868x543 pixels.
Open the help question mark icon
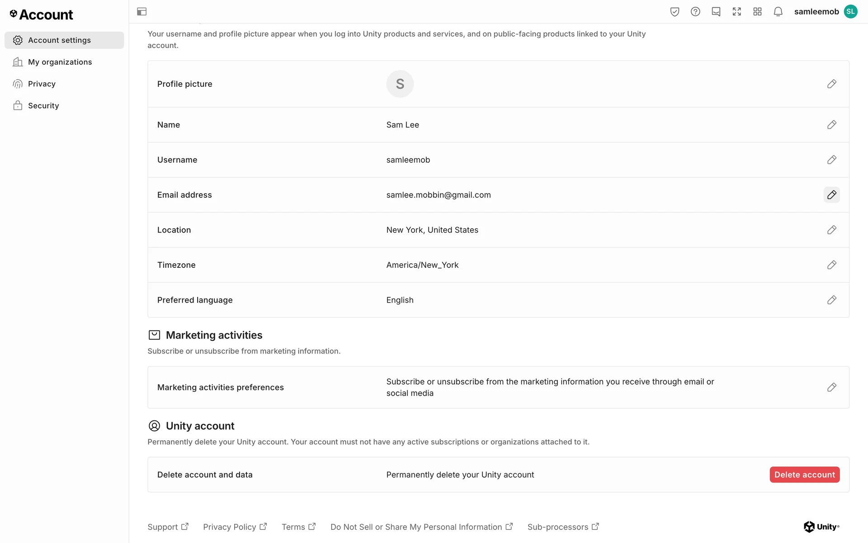point(695,12)
